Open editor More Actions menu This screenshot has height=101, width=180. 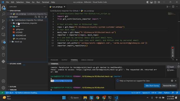177,7
